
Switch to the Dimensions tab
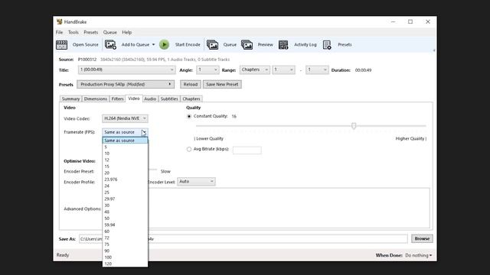pos(95,99)
